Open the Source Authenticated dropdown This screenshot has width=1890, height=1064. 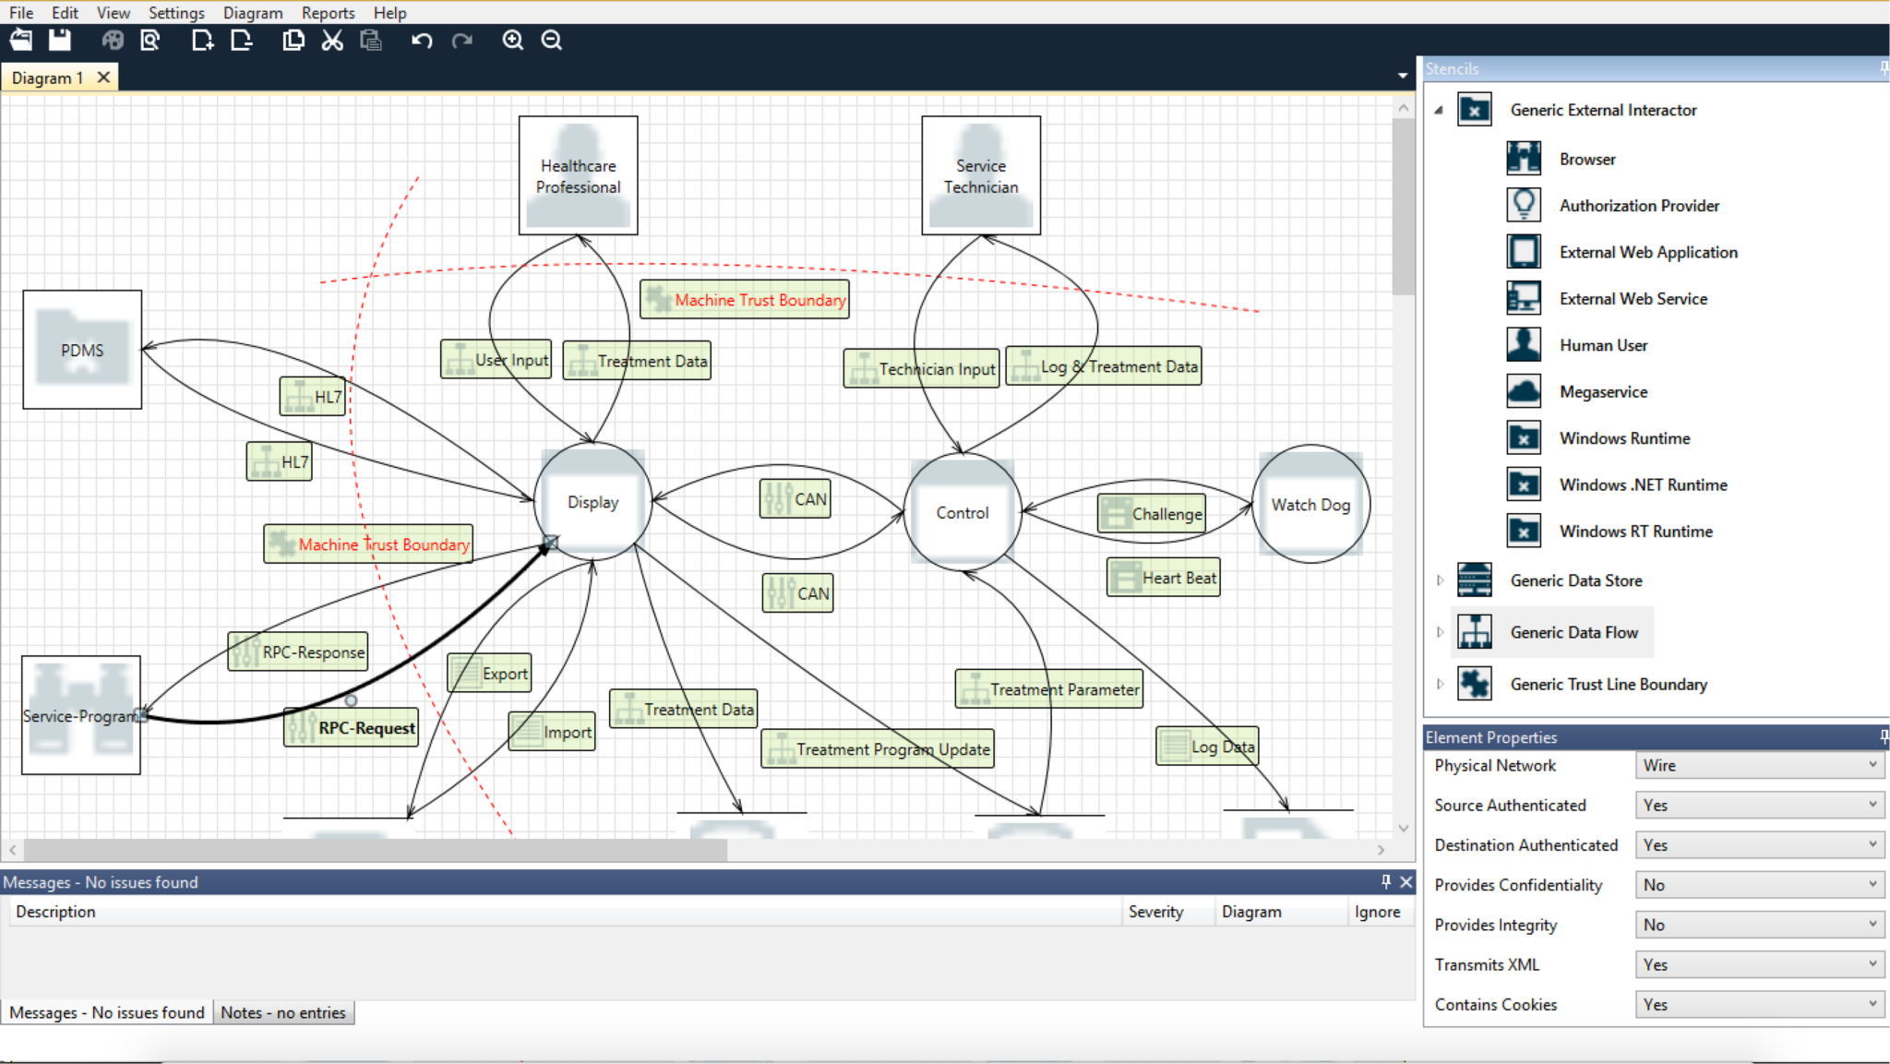click(1760, 805)
